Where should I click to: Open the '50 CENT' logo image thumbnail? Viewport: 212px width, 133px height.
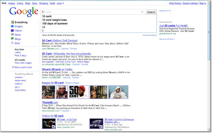(x=79, y=92)
